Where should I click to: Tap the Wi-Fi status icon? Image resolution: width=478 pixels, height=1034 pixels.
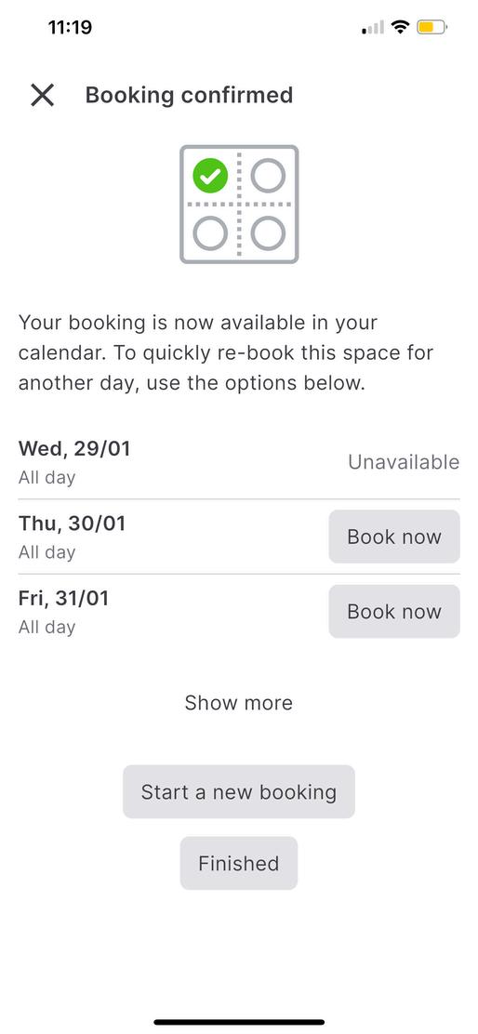pos(400,27)
